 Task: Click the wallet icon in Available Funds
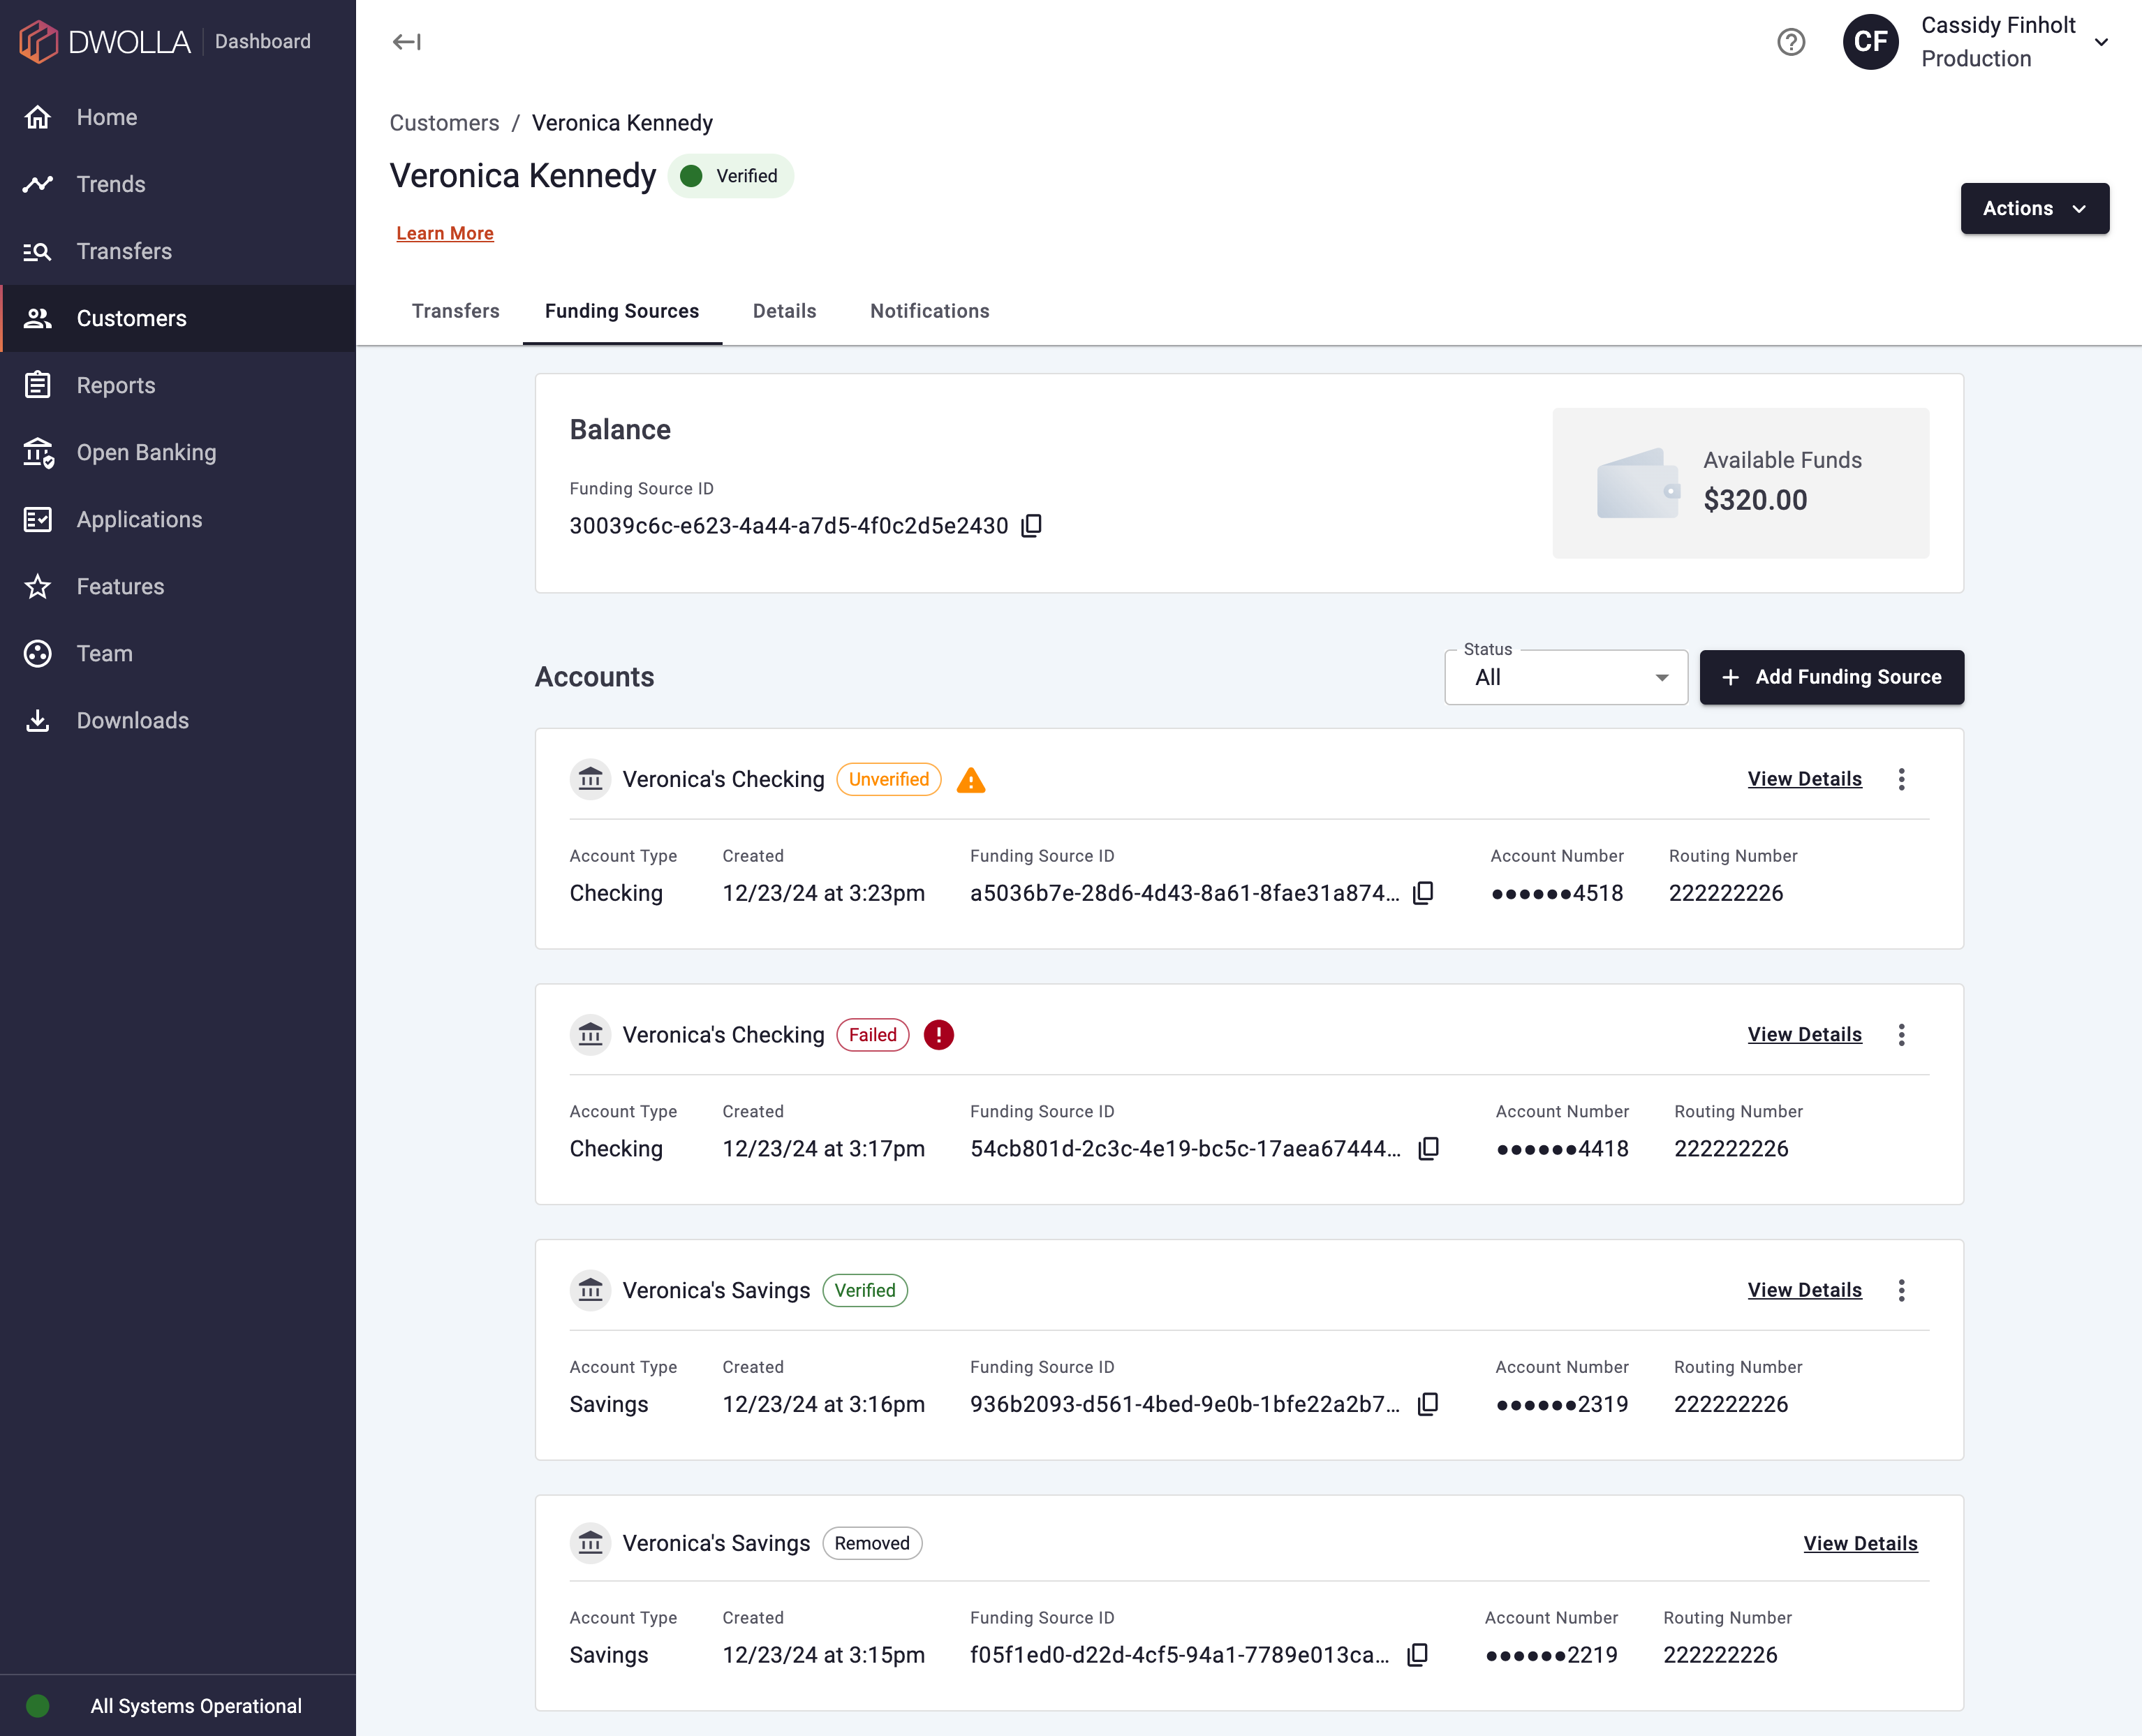click(x=1638, y=483)
